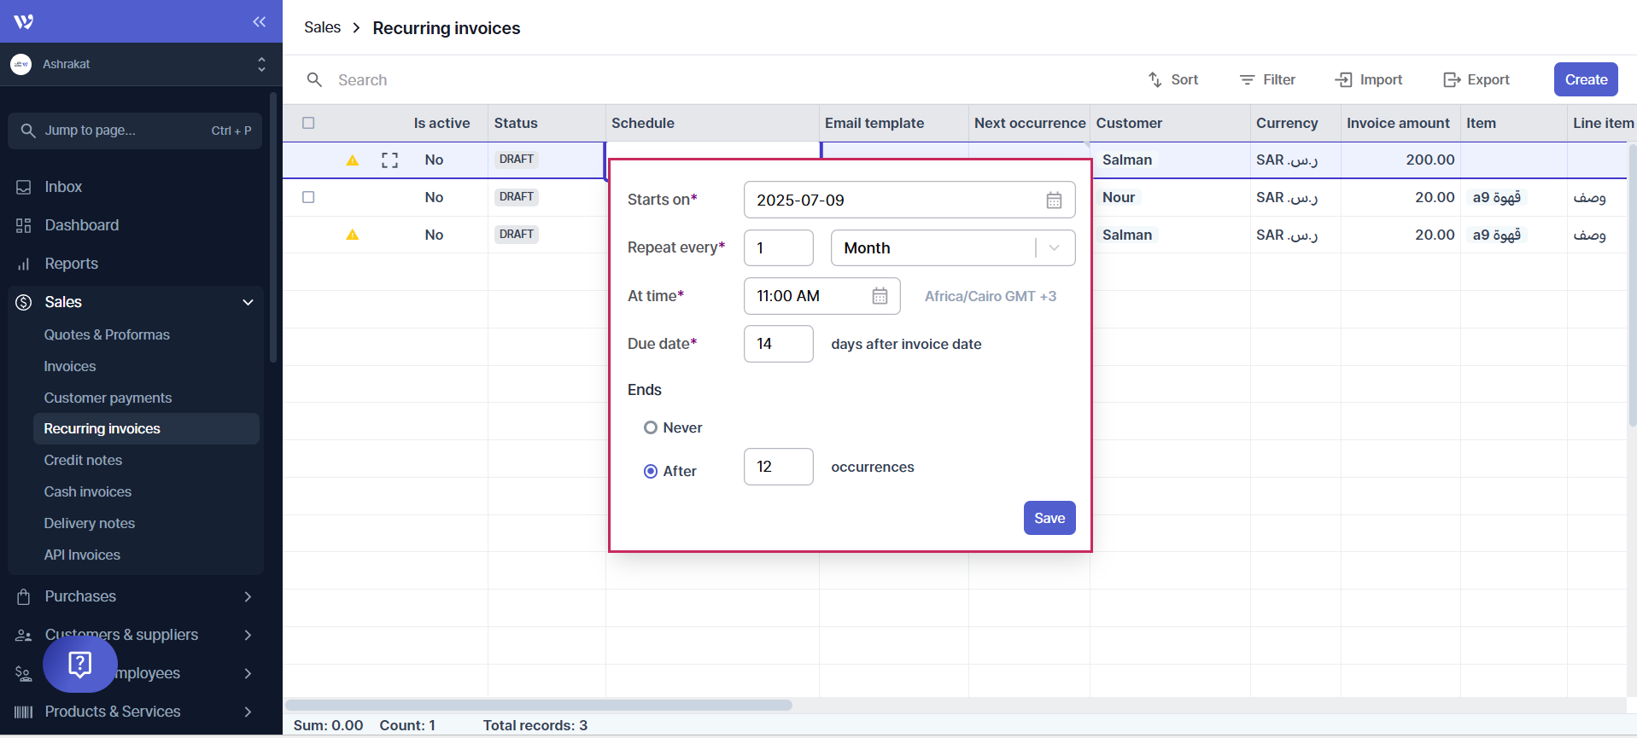This screenshot has width=1637, height=738.
Task: Tick the select-all checkbox in table header
Action: pos(308,123)
